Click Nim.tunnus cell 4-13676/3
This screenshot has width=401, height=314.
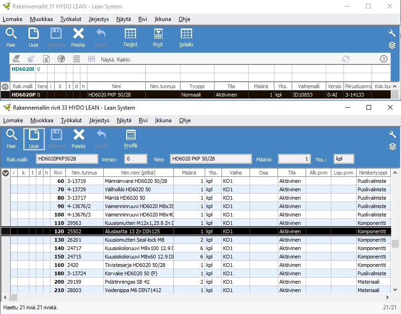click(85, 215)
